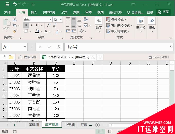Open the font size 12 dropdown
This screenshot has height=134, width=175.
click(x=61, y=20)
